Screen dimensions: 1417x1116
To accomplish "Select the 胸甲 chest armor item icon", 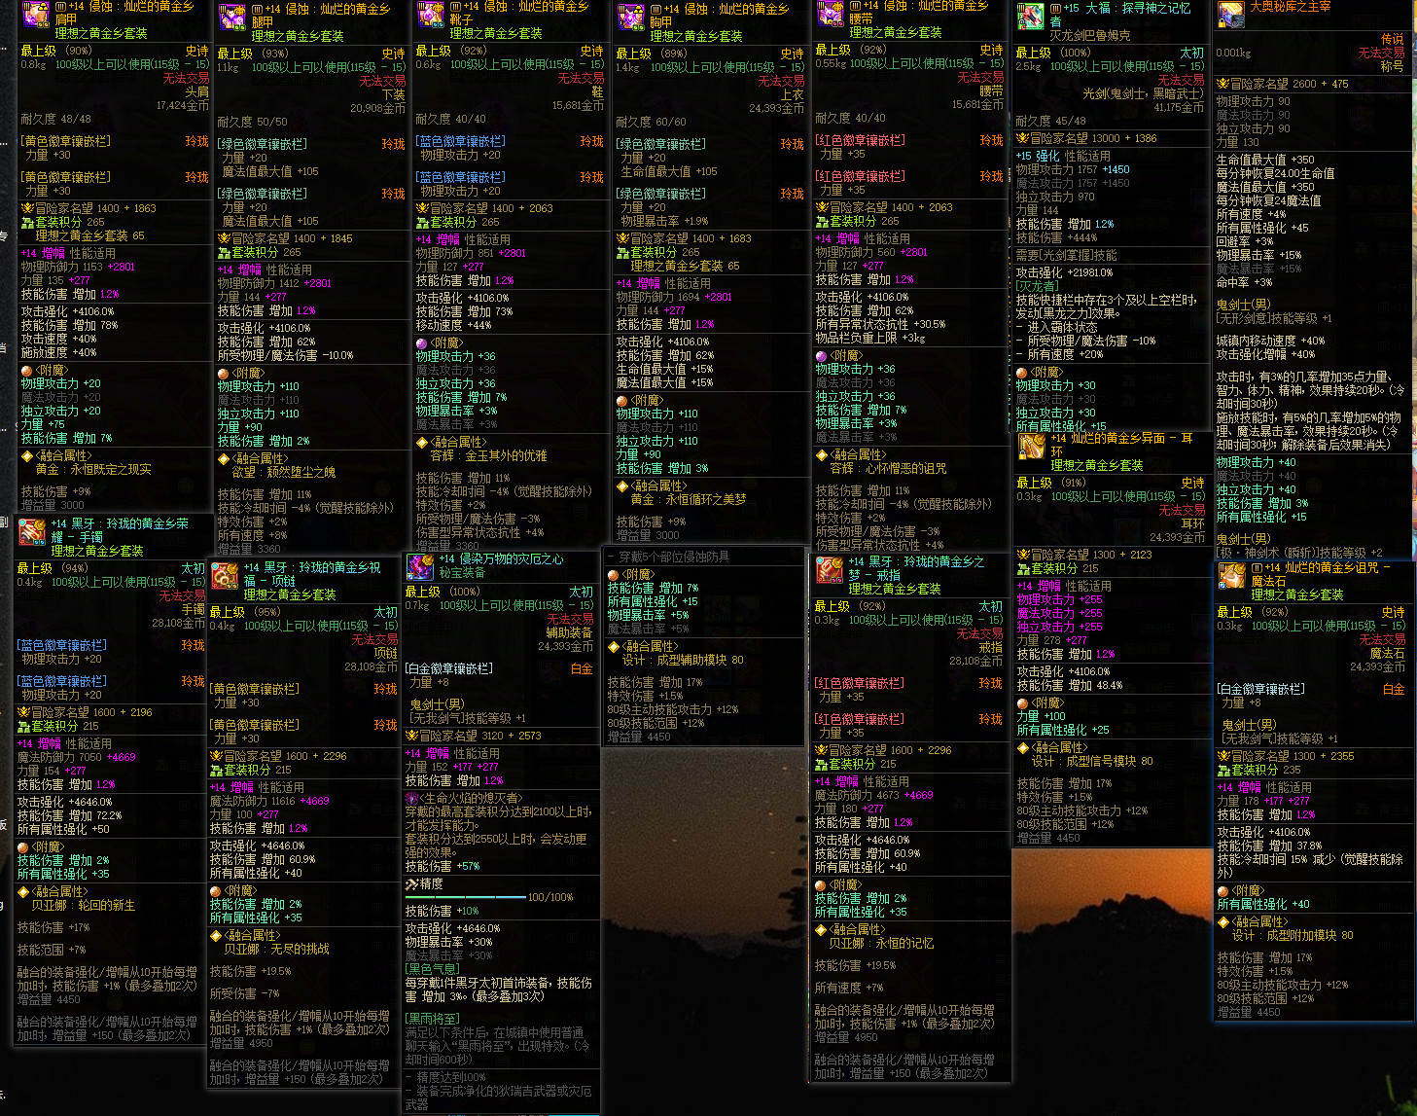I will [631, 17].
